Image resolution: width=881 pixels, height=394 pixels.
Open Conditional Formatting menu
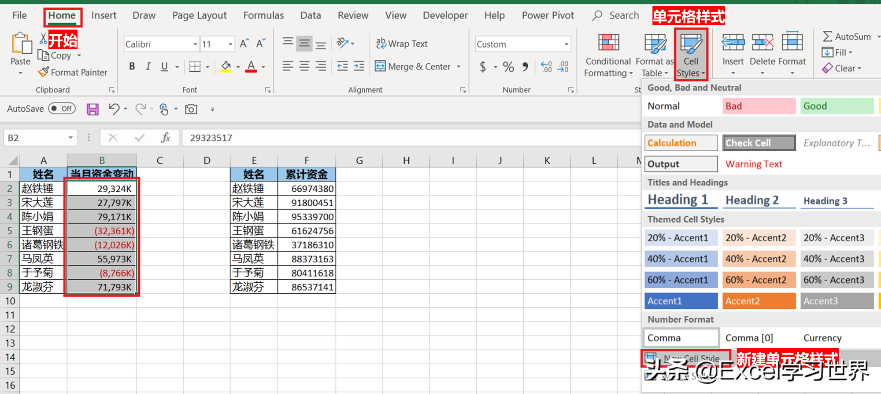608,55
